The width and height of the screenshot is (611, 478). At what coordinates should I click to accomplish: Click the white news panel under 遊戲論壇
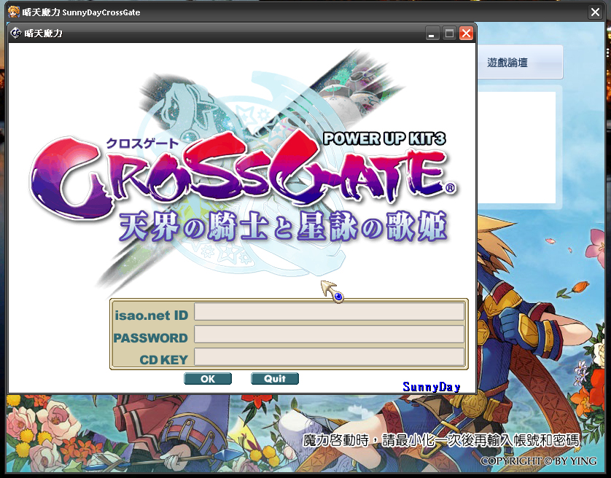click(x=517, y=147)
